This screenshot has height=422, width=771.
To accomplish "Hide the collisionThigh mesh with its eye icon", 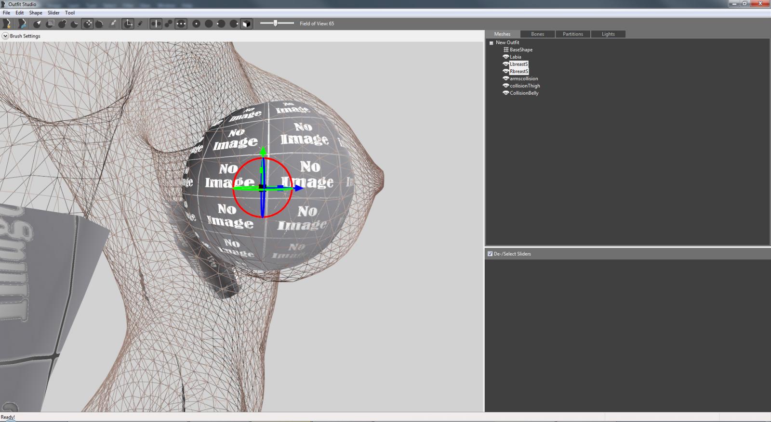I will (506, 86).
